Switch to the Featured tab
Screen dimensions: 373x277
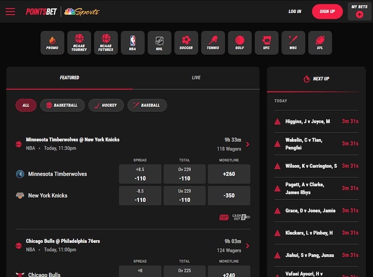coord(70,78)
